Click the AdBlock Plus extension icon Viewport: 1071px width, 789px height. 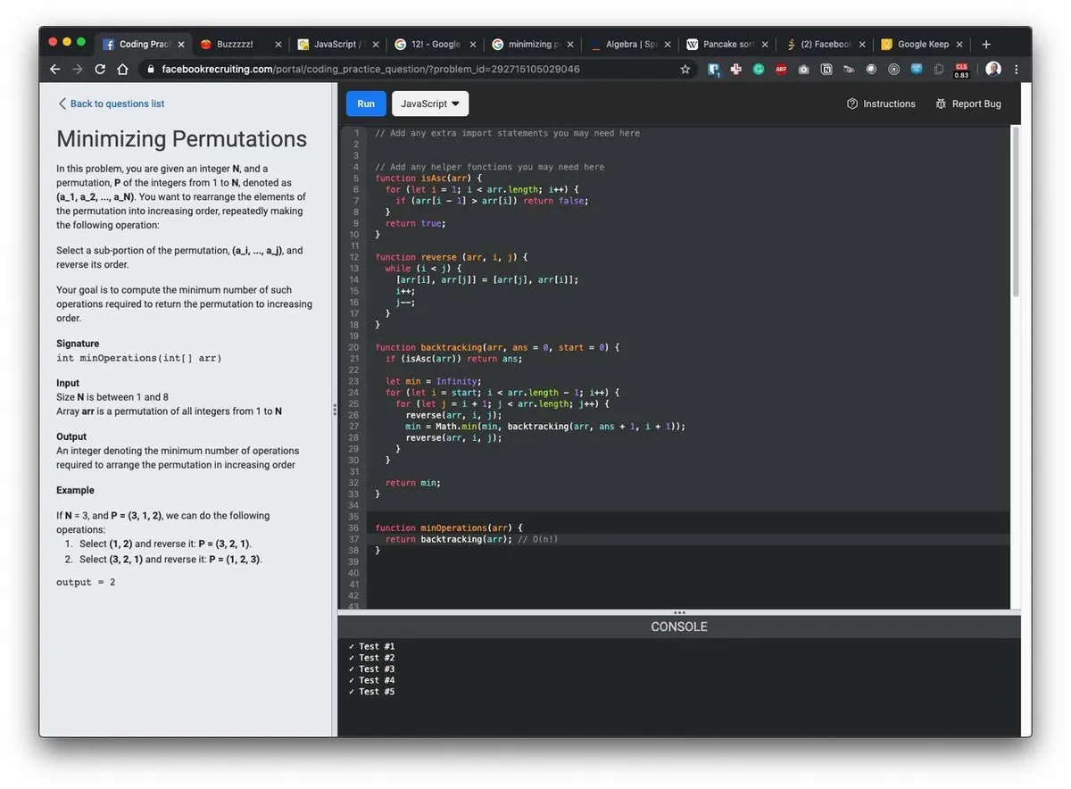[781, 70]
